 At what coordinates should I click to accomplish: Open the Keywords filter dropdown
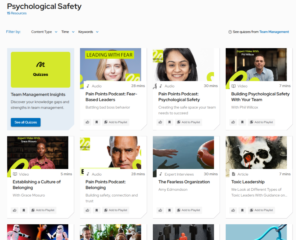(88, 32)
